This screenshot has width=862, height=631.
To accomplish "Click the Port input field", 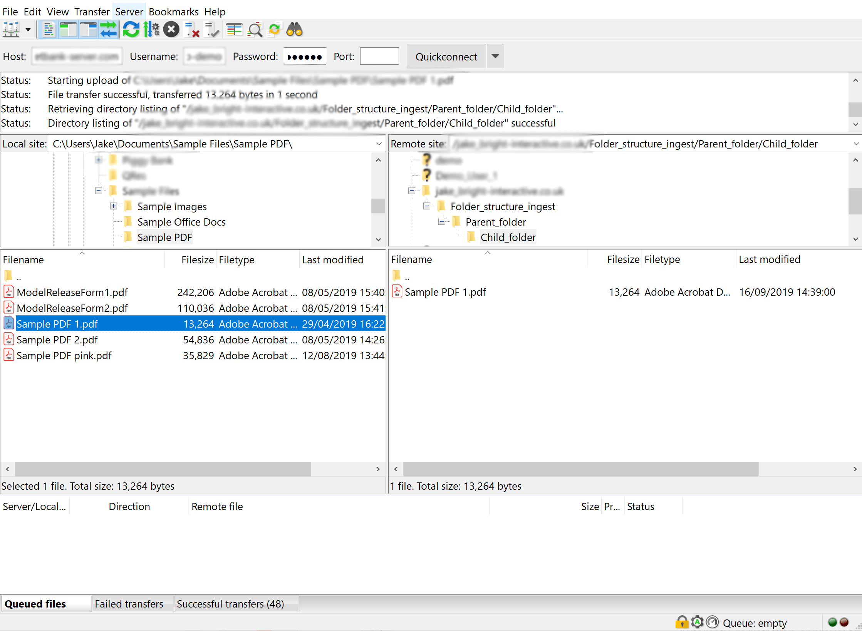I will point(379,57).
